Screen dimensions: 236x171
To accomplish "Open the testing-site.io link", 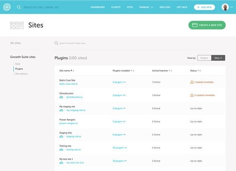I will (73, 149).
